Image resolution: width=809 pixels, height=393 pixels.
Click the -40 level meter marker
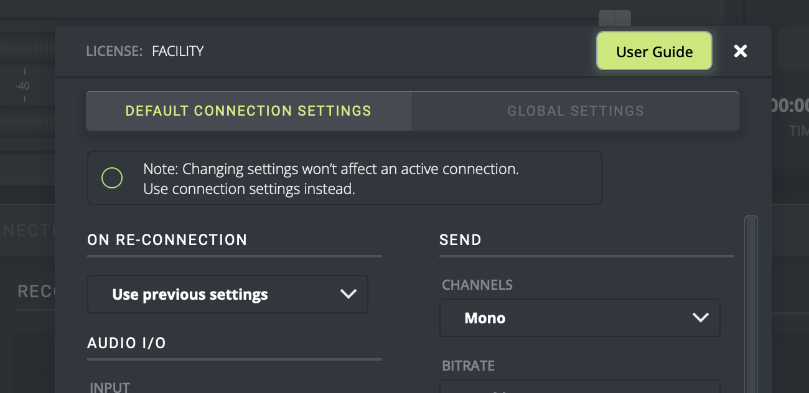(x=22, y=86)
